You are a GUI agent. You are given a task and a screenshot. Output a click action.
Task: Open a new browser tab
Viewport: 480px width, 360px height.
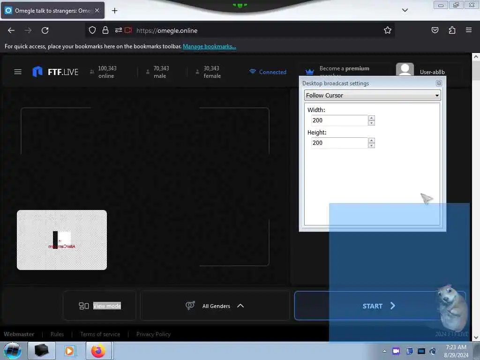click(x=114, y=11)
